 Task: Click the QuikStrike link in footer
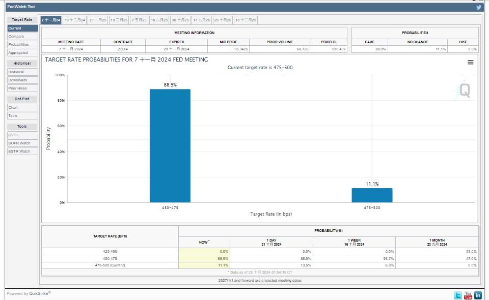39,293
